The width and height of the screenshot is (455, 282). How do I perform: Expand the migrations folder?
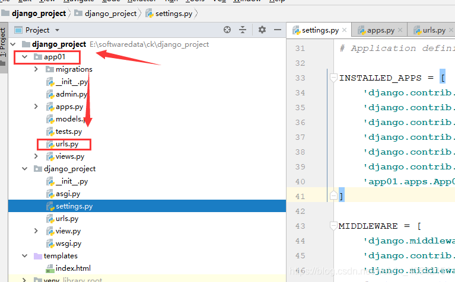coord(36,69)
